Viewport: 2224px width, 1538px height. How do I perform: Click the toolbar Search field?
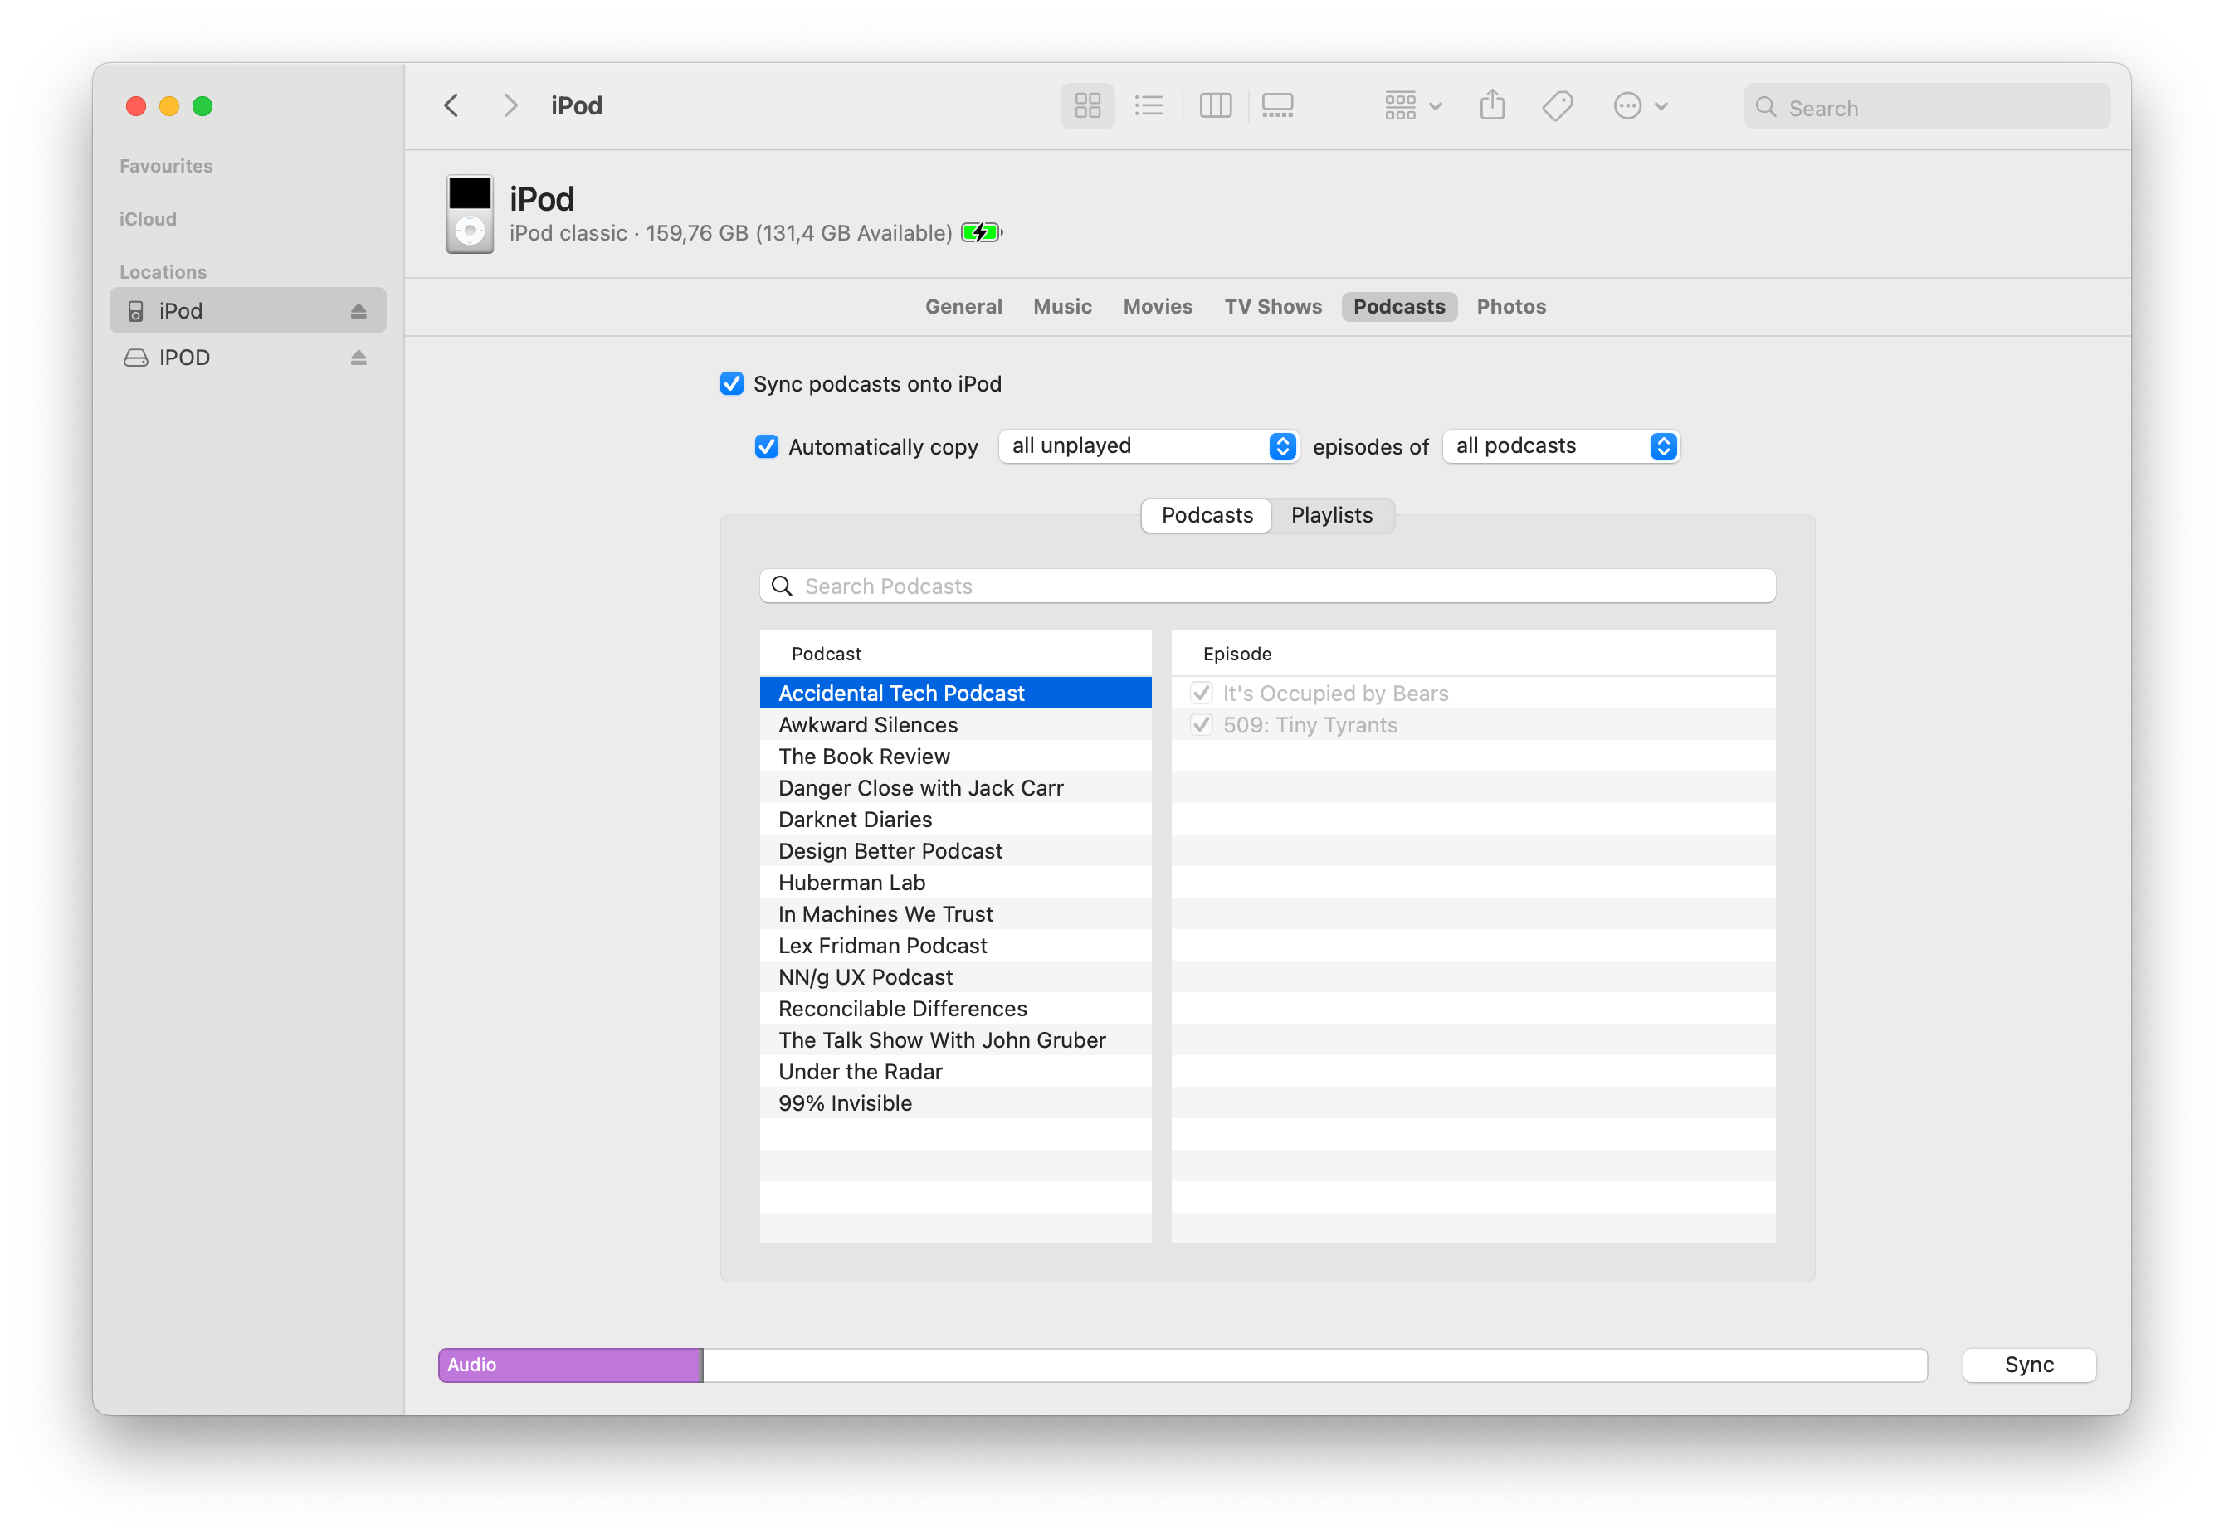pos(1926,107)
